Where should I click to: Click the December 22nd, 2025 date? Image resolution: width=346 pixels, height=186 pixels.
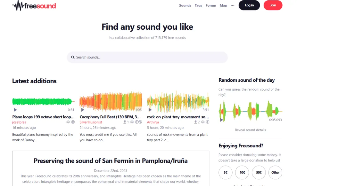coord(111,171)
